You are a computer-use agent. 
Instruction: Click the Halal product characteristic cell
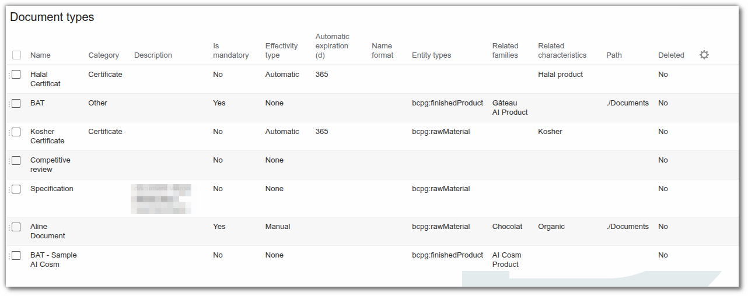coord(560,75)
